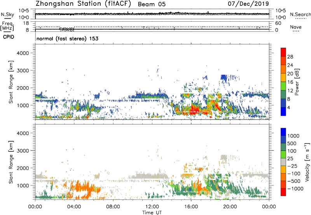
Task: Click the gray Velocity segment -25 to 25
Action: pos(283,162)
